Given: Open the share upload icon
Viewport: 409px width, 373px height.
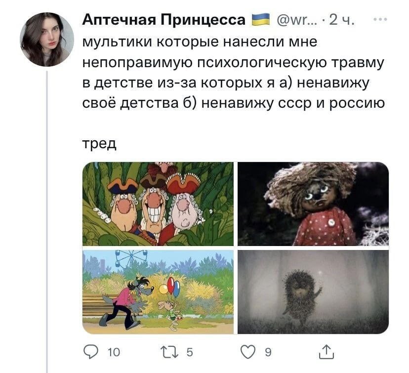Looking at the screenshot, I should click(327, 352).
